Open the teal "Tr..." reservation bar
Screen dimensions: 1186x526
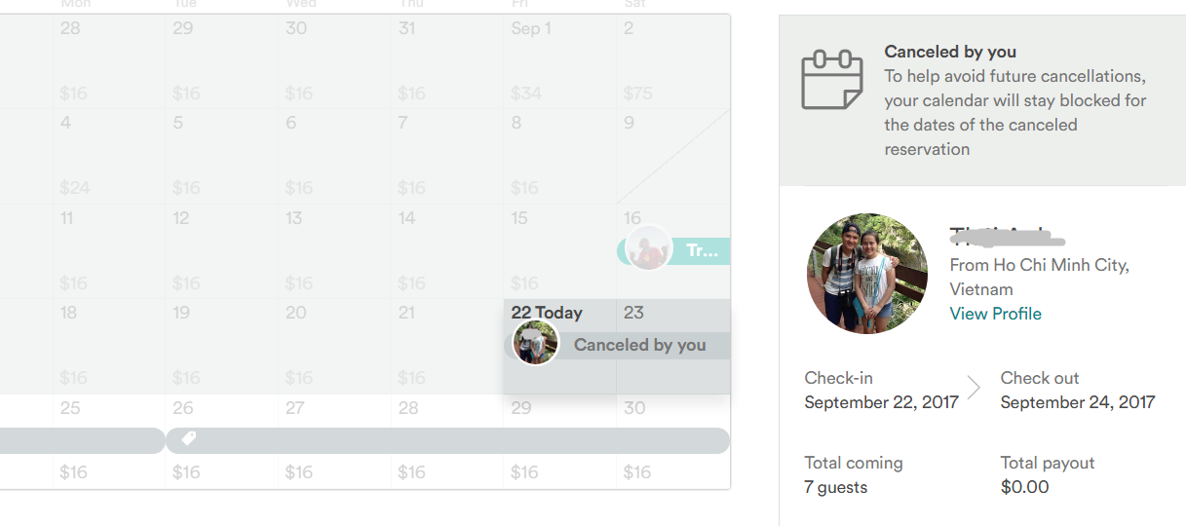tap(701, 251)
